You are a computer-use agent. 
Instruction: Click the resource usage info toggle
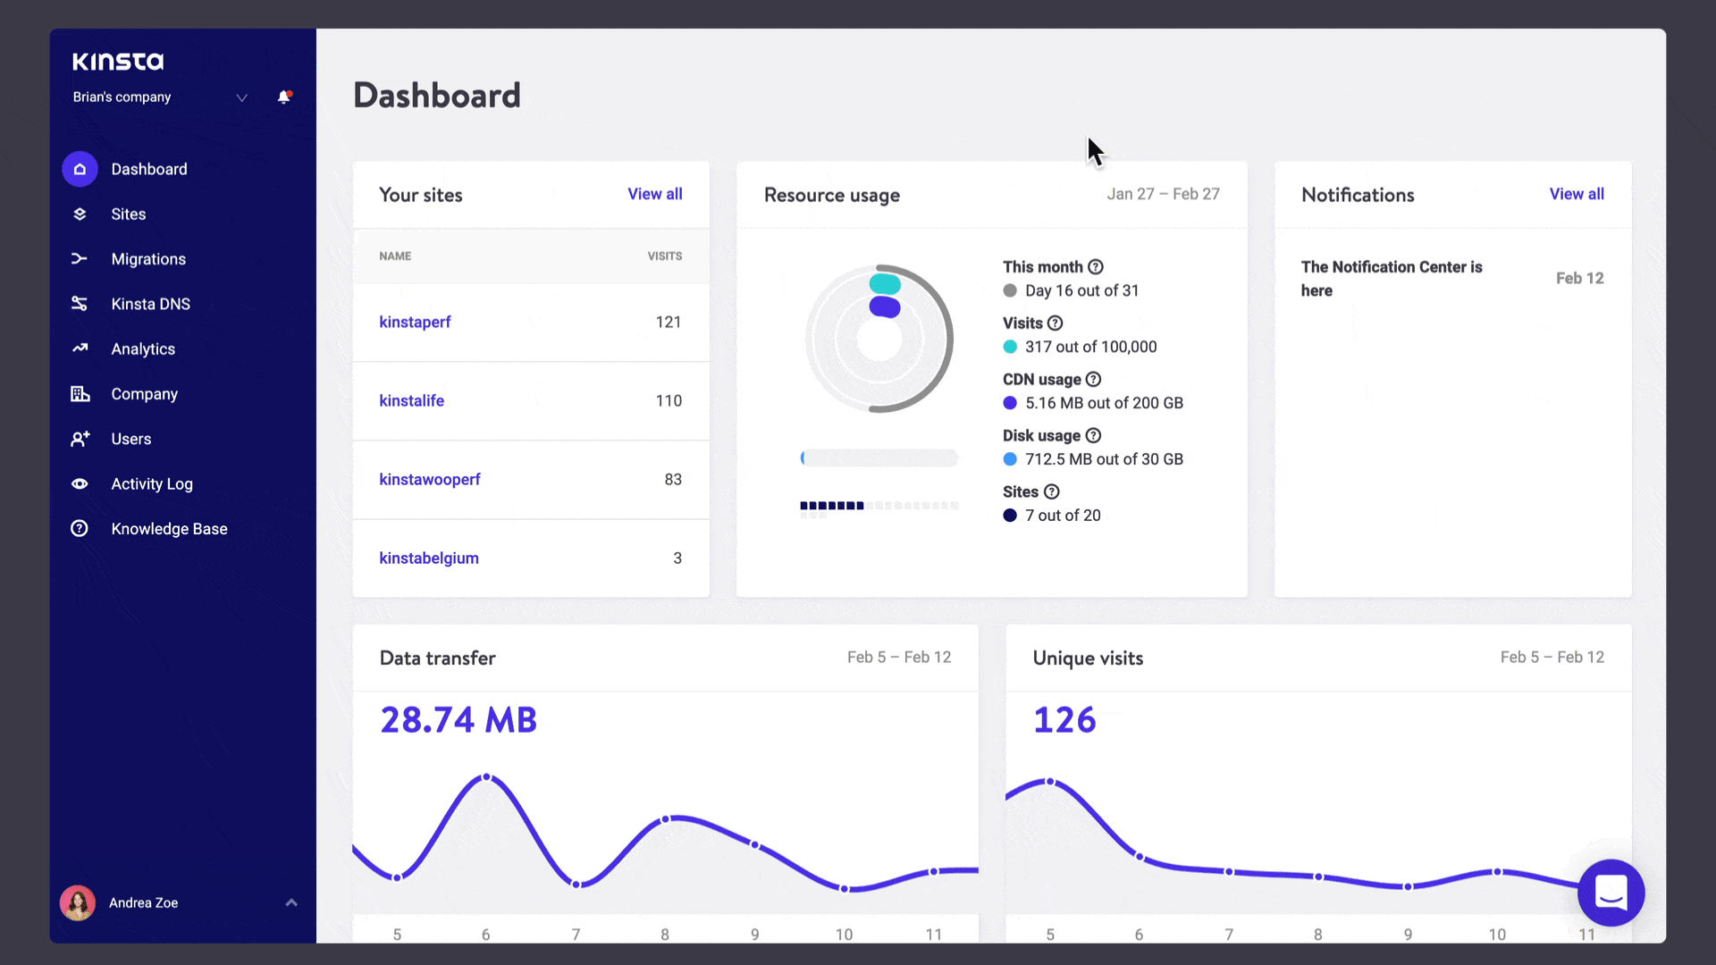pyautogui.click(x=1095, y=266)
